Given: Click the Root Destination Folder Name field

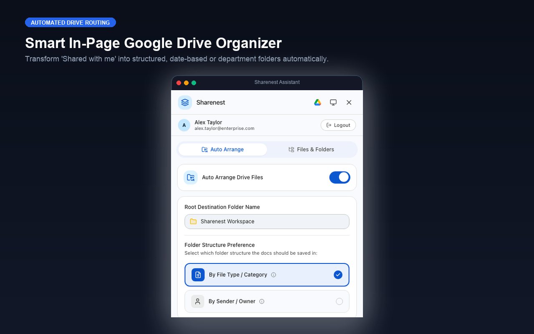Looking at the screenshot, I should 267,222.
